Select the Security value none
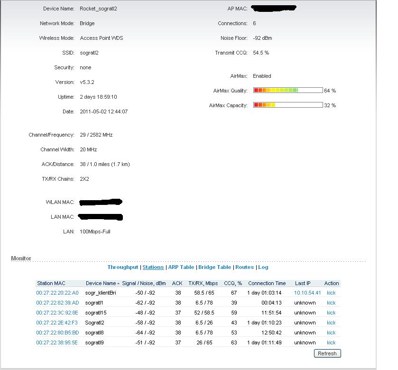This screenshot has height=370, width=398. pos(85,67)
